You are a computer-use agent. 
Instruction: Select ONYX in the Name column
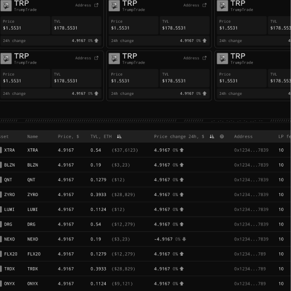point(32,284)
